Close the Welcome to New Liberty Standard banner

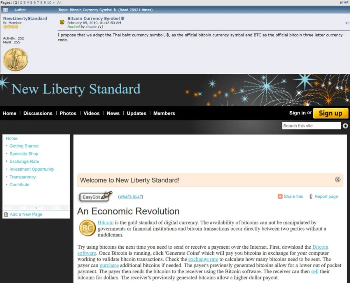pos(338,180)
